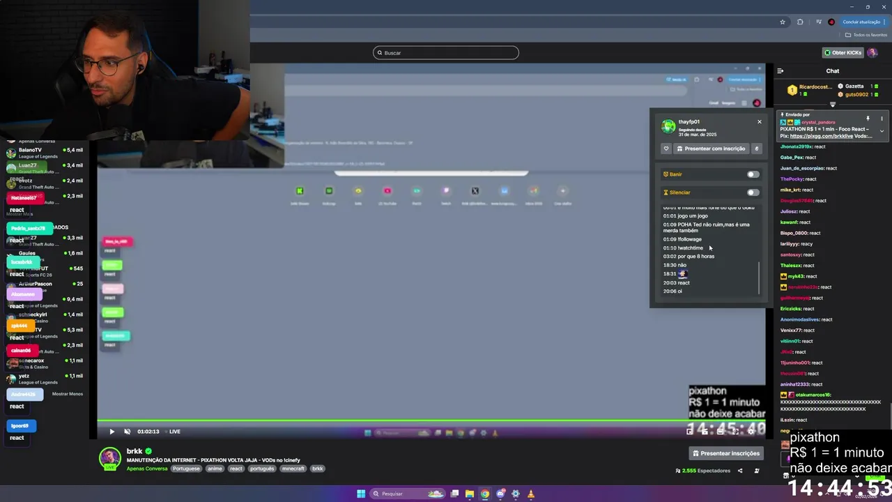Click Gazetta in the gifters leaderboard
892x502 pixels.
pyautogui.click(x=857, y=86)
